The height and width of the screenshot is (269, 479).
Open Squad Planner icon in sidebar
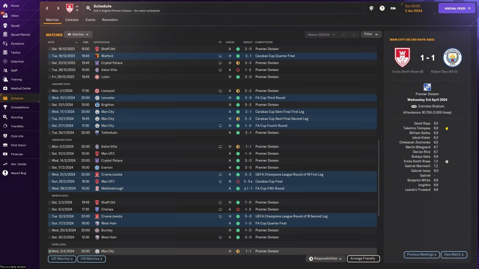tap(5, 35)
